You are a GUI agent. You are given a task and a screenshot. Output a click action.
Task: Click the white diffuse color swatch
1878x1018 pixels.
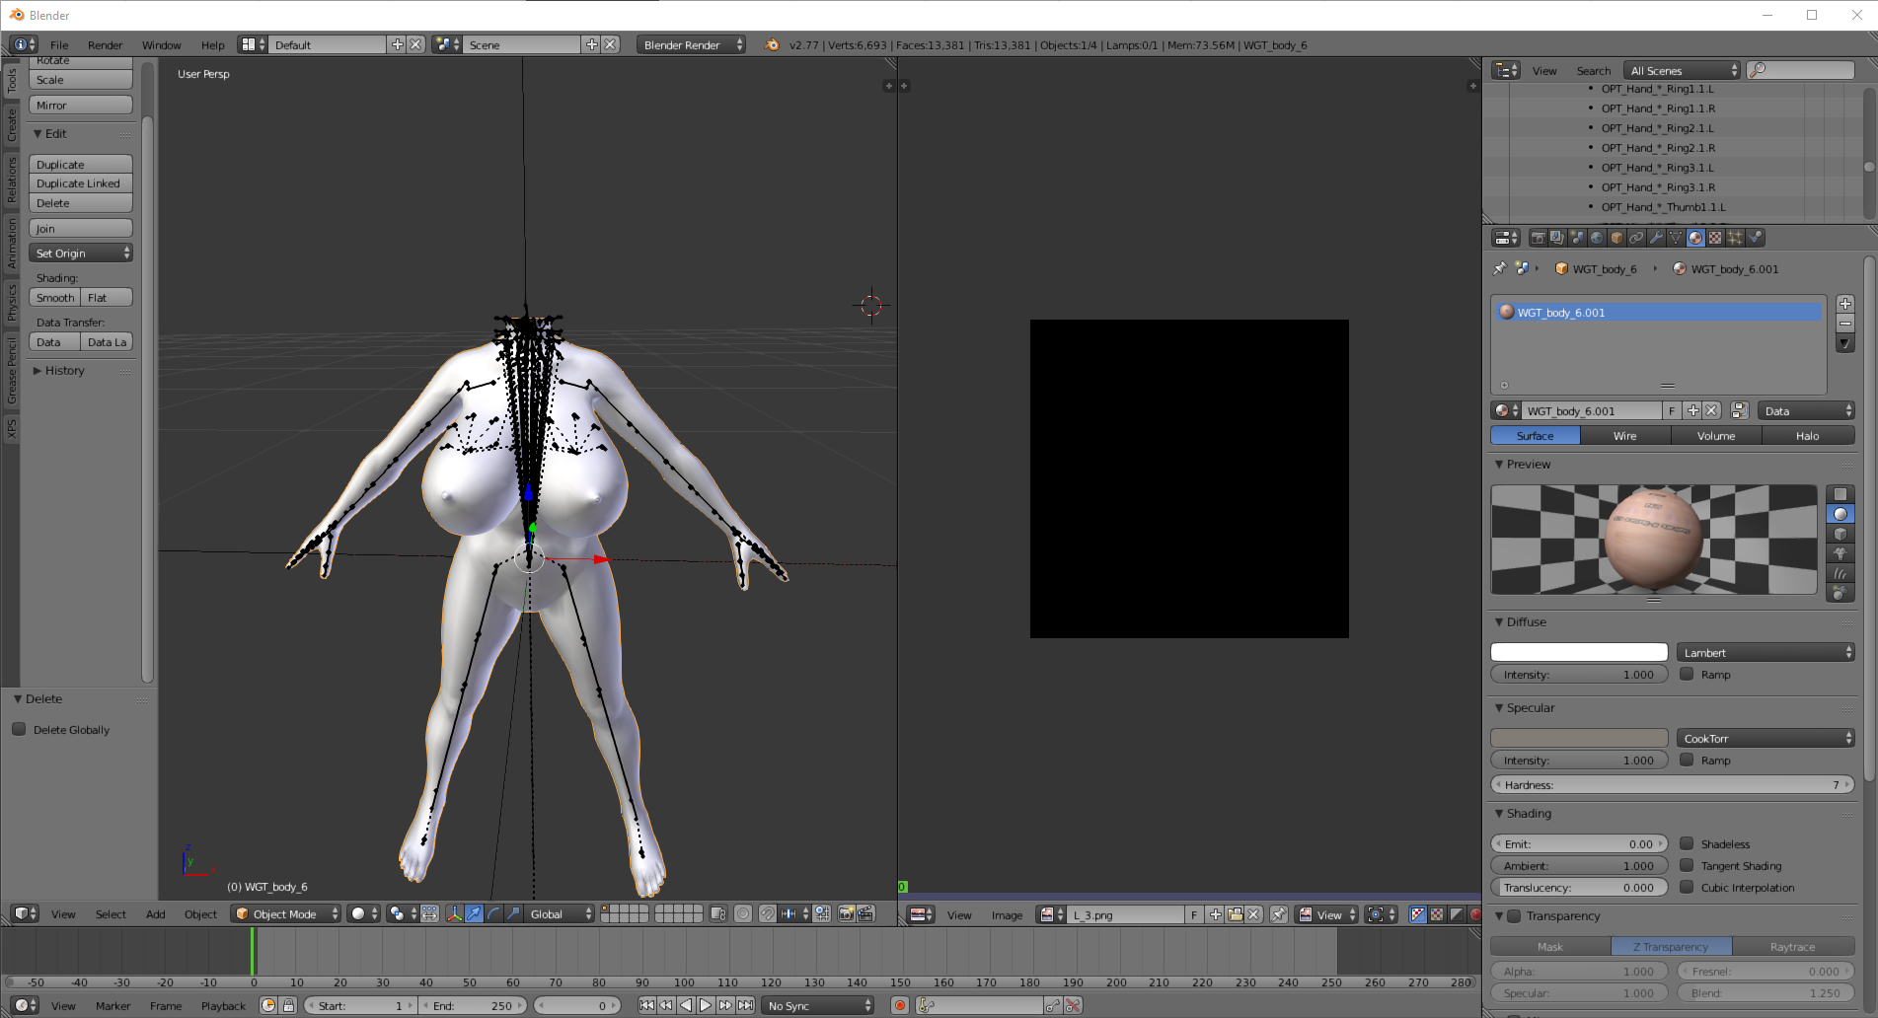pos(1579,652)
